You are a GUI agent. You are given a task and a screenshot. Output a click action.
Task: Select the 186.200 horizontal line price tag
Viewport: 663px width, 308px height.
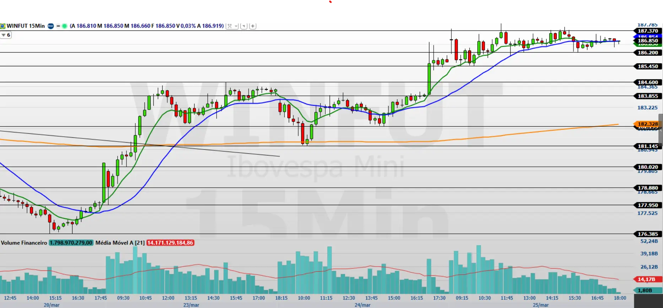647,53
